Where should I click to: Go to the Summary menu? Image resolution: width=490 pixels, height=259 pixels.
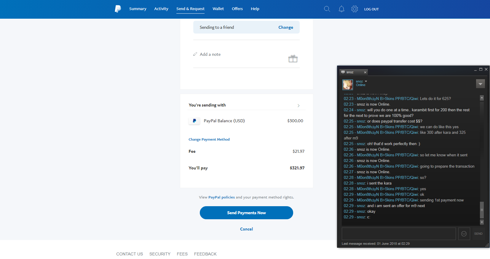pos(138,9)
